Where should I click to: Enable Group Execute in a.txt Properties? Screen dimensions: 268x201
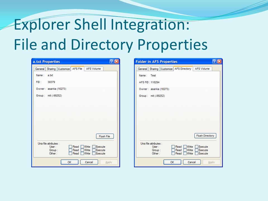pyautogui.click(x=94, y=150)
